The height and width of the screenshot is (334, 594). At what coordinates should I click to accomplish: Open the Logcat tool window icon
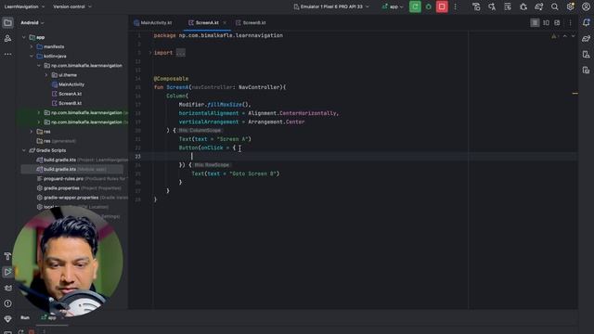(x=7, y=288)
